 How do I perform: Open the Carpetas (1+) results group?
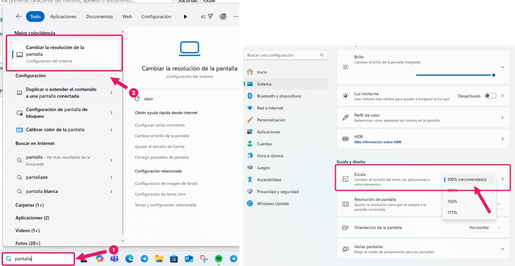click(29, 205)
